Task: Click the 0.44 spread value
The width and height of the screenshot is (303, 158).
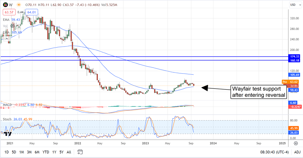Action: pos(20,12)
